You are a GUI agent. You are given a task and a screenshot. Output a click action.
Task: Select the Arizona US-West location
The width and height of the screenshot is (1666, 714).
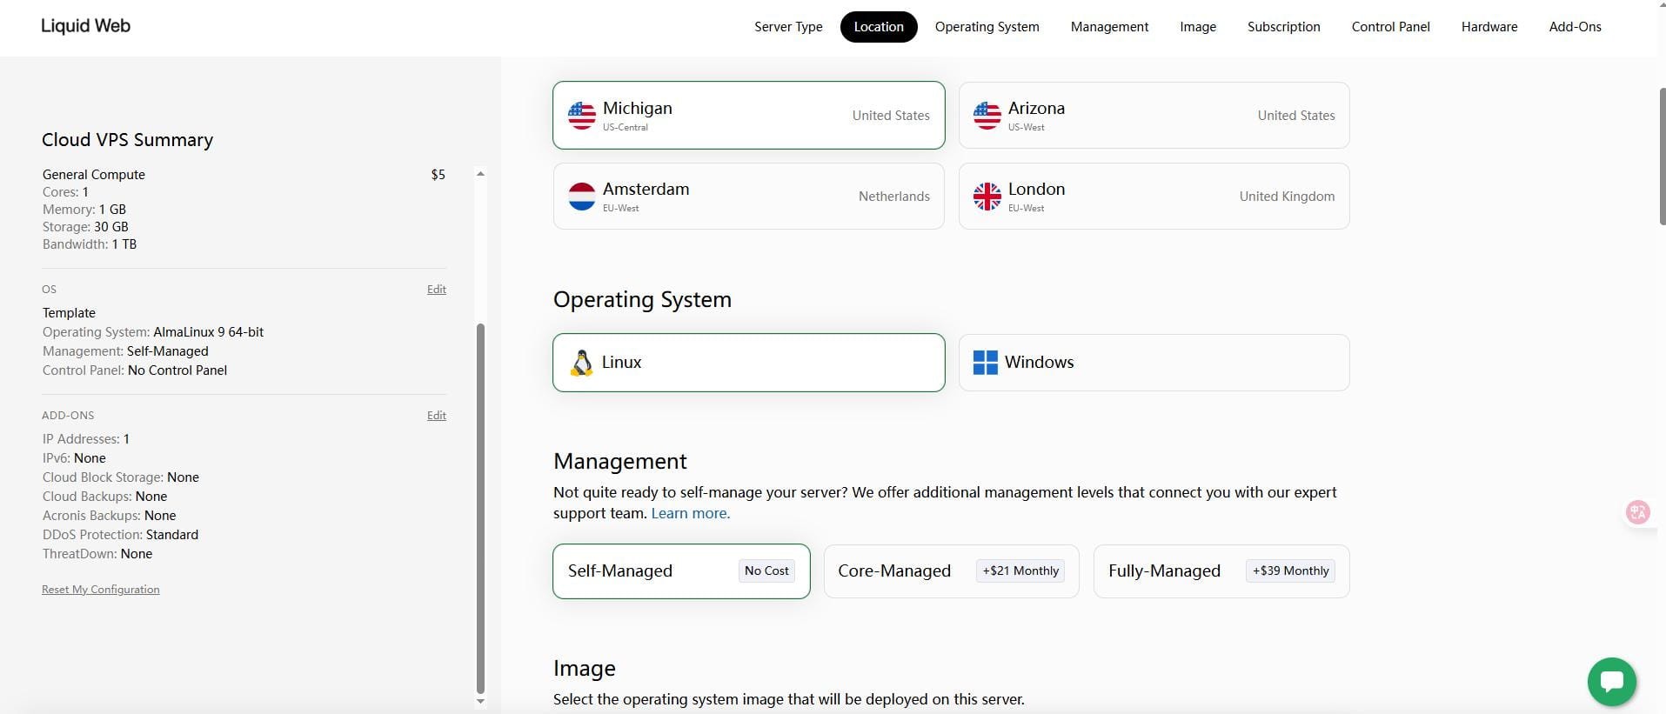click(x=1154, y=115)
